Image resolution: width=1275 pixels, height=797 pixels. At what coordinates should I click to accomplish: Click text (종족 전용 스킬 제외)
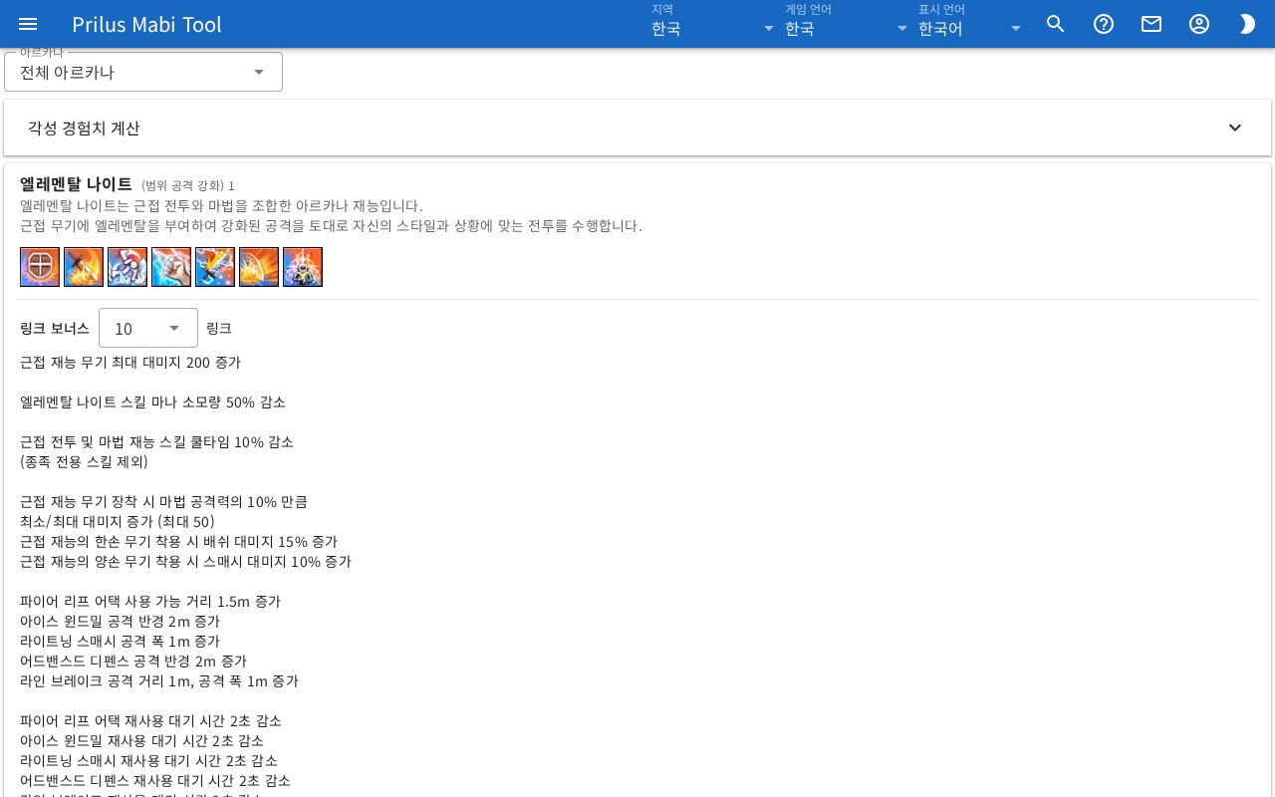tap(84, 462)
